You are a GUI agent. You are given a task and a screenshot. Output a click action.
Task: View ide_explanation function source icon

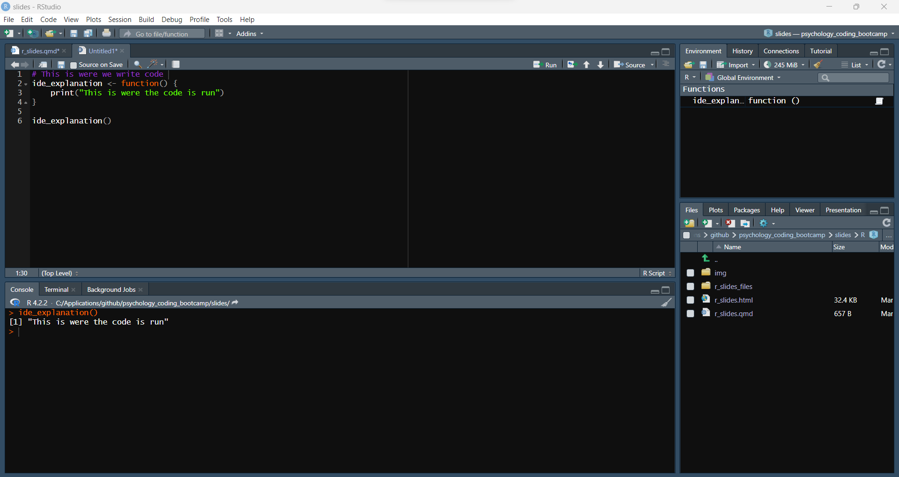pos(879,101)
